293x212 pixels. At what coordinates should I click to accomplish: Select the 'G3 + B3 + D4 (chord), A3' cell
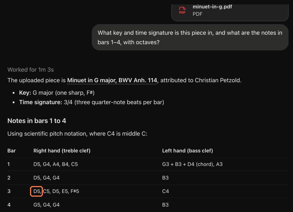[192, 164]
